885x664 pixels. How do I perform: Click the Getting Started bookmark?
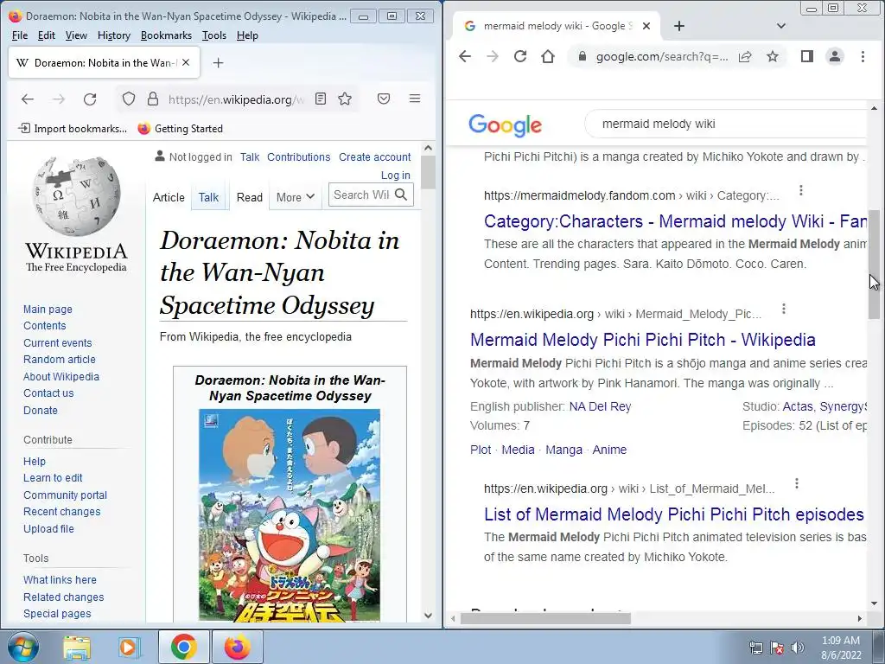[x=181, y=129]
